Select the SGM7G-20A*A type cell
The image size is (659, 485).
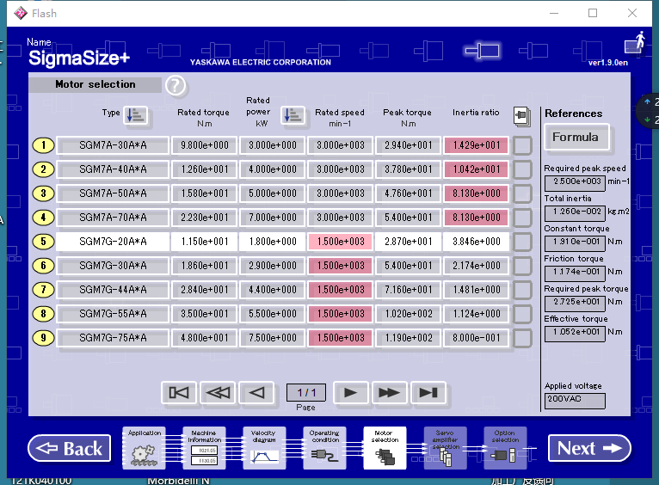tap(113, 242)
